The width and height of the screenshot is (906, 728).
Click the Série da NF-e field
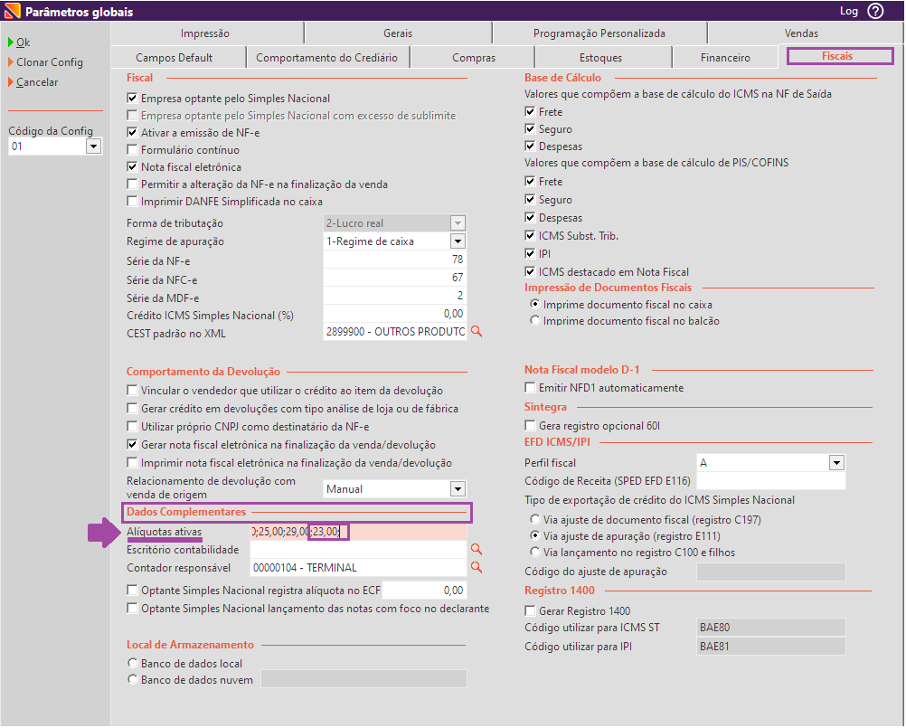(394, 260)
